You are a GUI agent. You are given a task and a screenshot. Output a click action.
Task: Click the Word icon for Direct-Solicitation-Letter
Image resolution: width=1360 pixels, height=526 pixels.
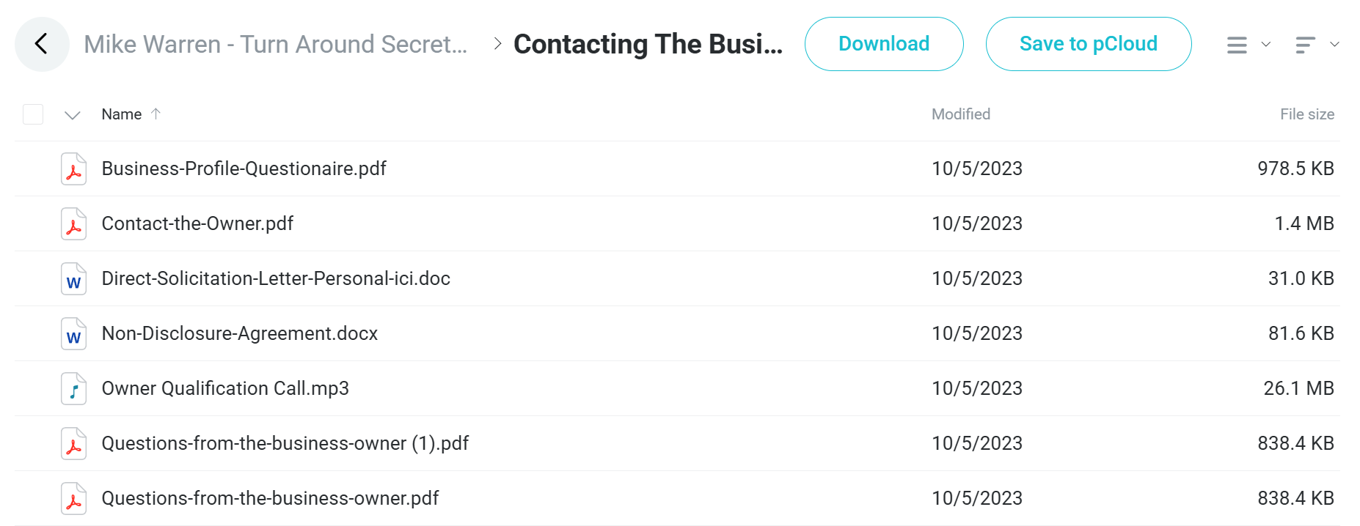point(73,278)
